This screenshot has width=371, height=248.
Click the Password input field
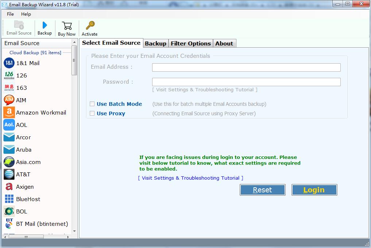click(246, 82)
